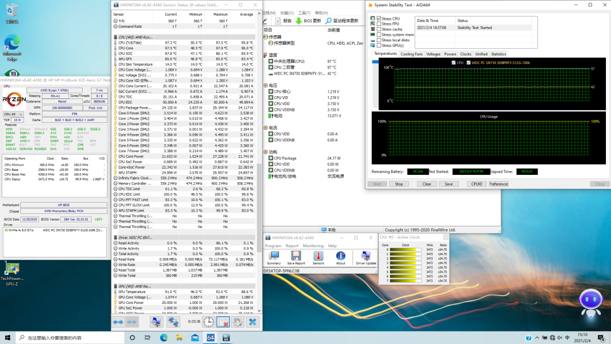The image size is (611, 344).
Task: Close sensor window with blue X icon
Action: coord(252,321)
